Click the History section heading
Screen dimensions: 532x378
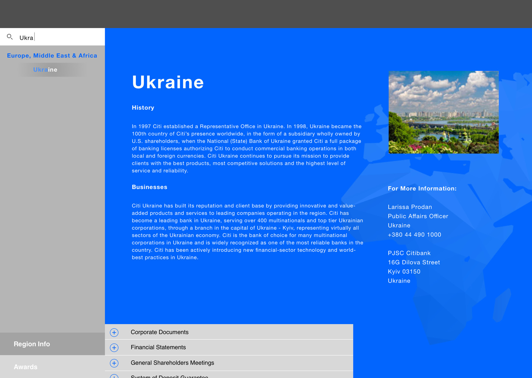[143, 108]
